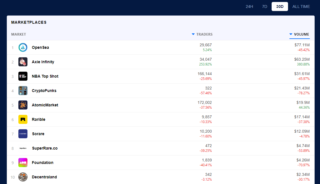Click Axie Infinity volume change 380.88%
Screen dimensions: 320x184
(303, 64)
